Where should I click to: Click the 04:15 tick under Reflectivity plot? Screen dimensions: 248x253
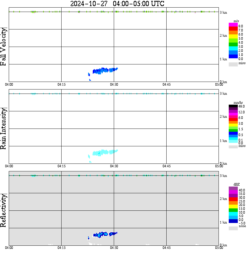[61, 248]
